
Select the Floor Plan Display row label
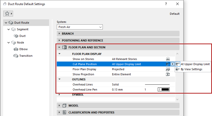click(x=84, y=69)
